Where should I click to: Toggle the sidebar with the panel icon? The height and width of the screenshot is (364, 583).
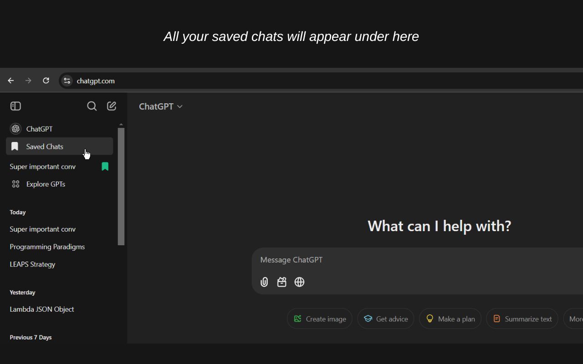(x=15, y=106)
